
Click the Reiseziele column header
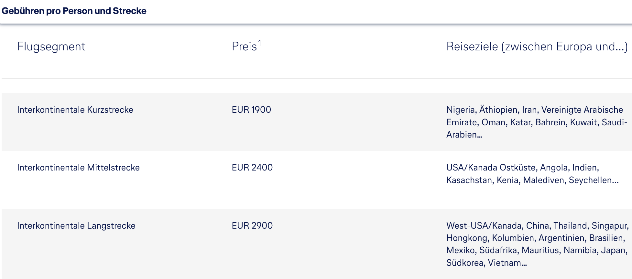tap(537, 46)
